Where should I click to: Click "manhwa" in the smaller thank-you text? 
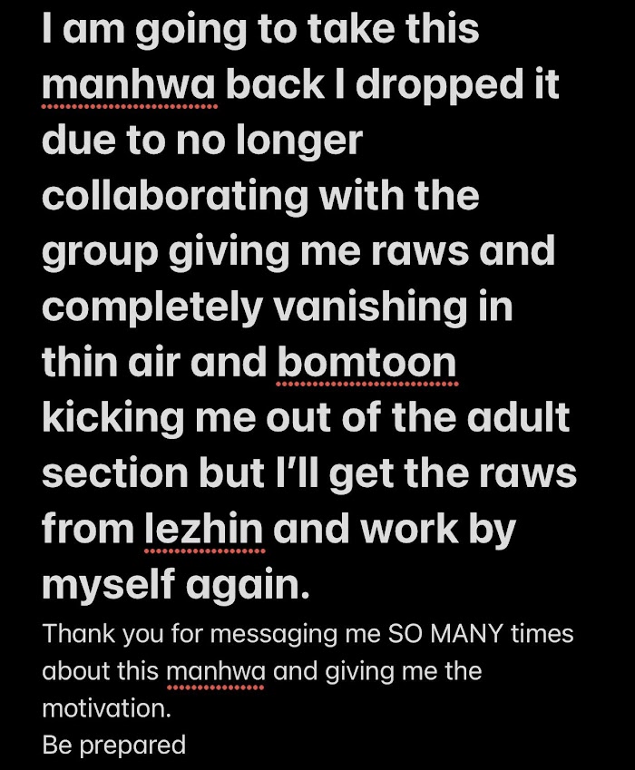coord(216,673)
